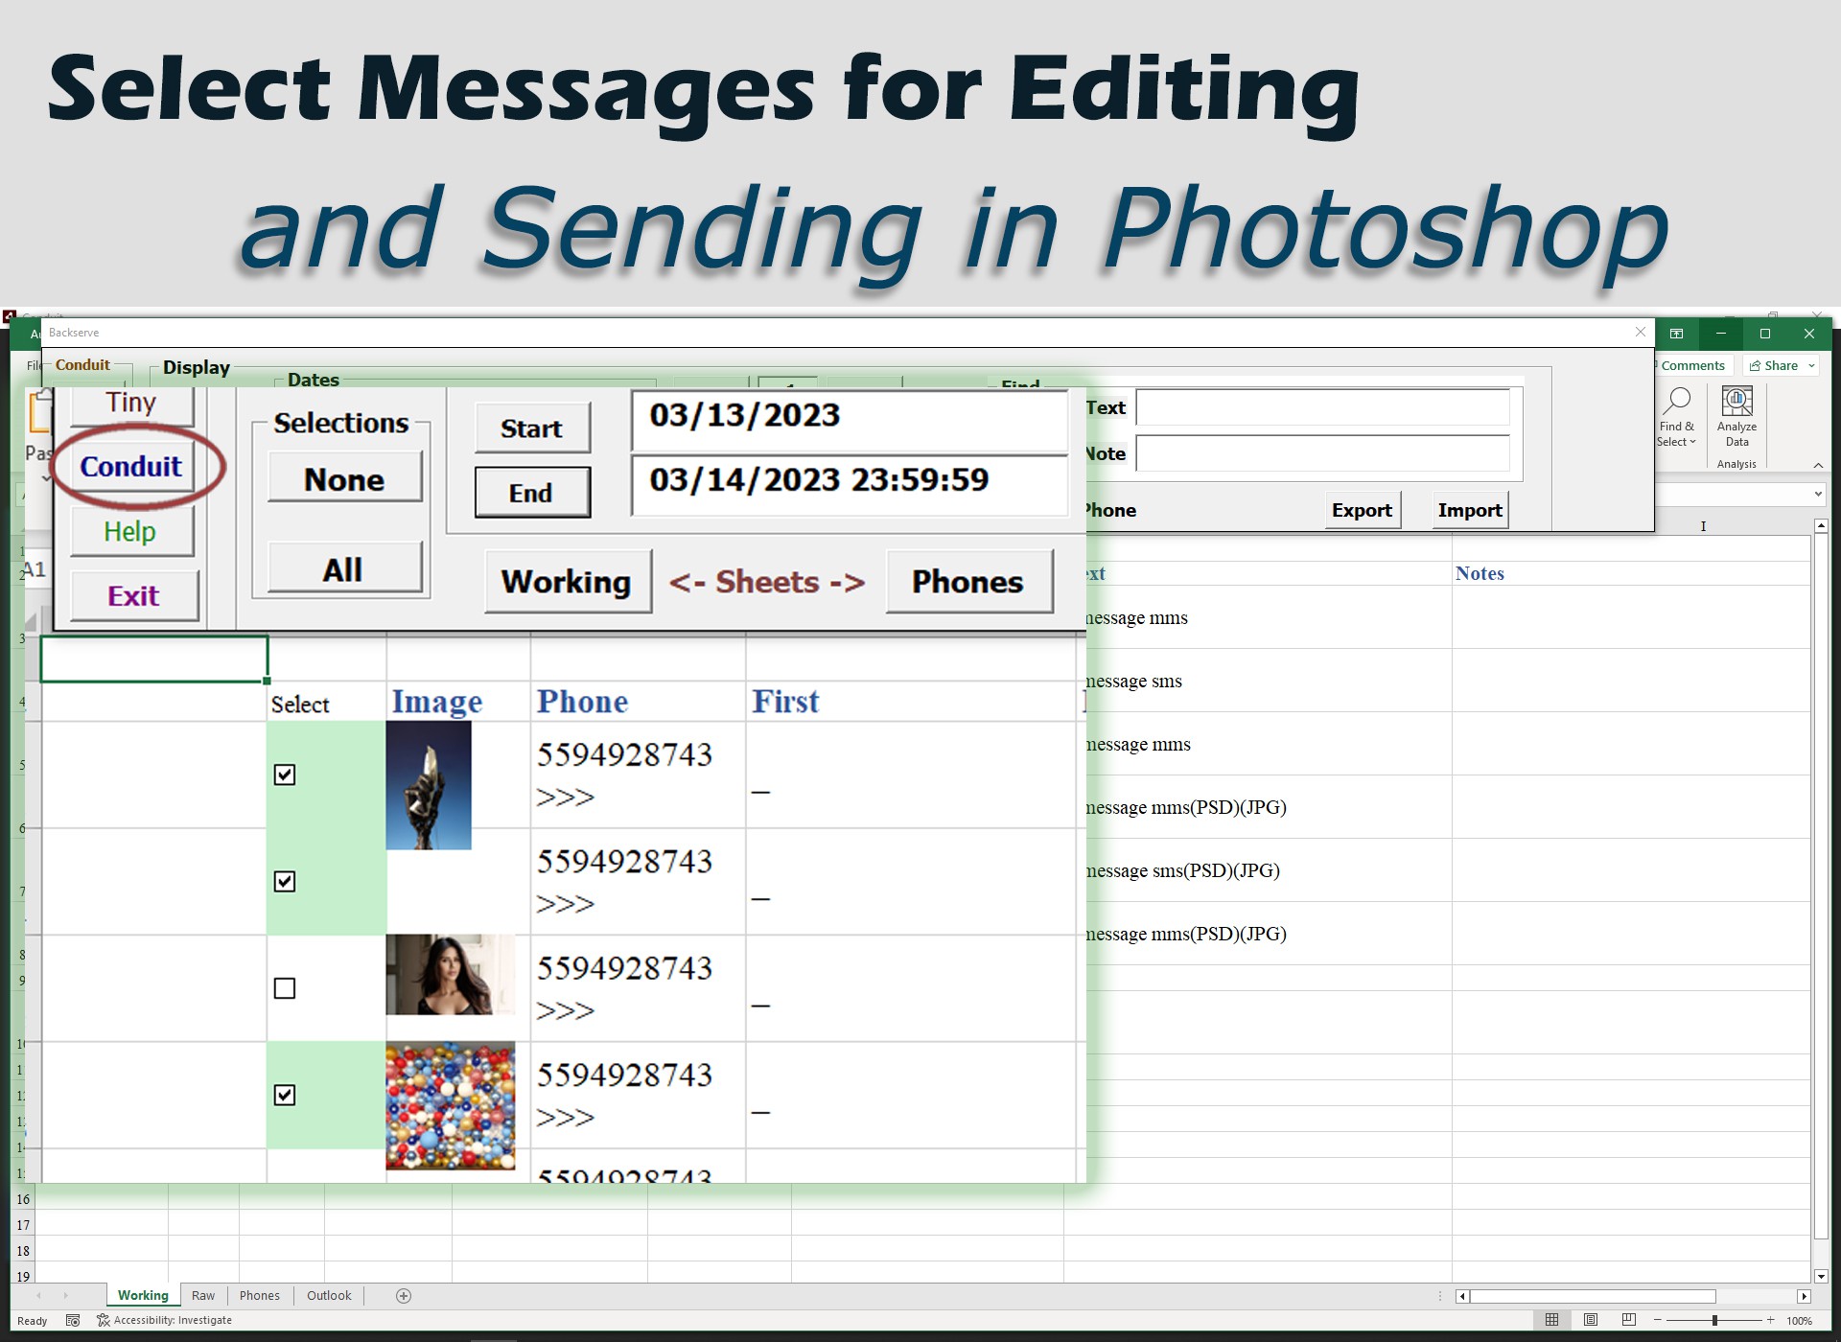Click Ribbon Display Options icon in title bar
The width and height of the screenshot is (1841, 1342).
point(1676,334)
